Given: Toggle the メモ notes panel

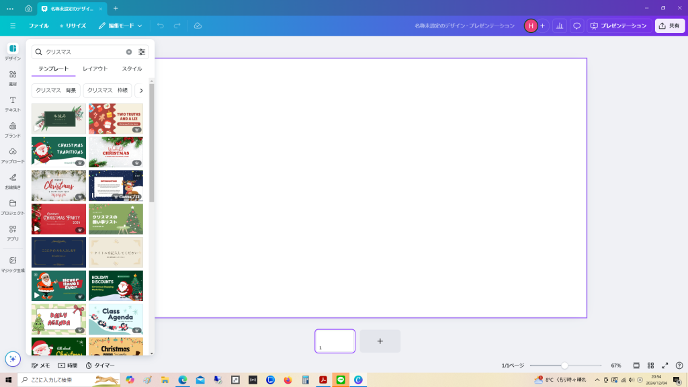Looking at the screenshot, I should (41, 365).
